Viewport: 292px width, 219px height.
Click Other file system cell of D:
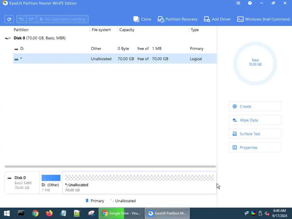coord(96,48)
